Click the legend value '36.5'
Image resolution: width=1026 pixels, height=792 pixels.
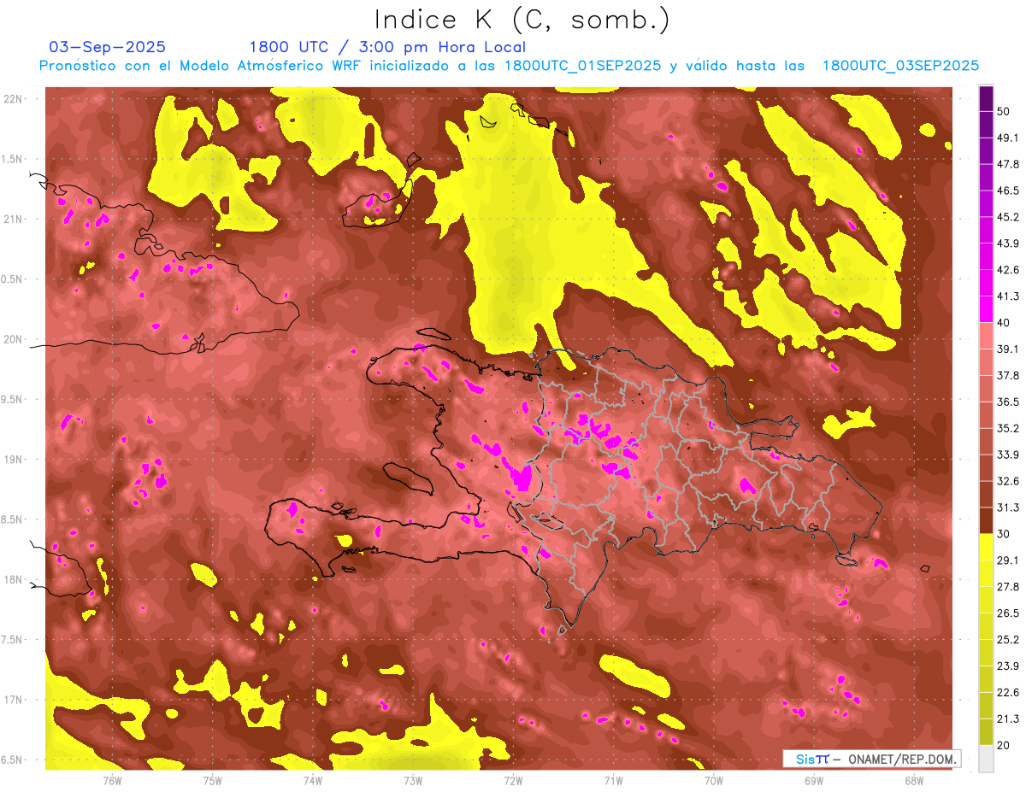[x=1008, y=402]
